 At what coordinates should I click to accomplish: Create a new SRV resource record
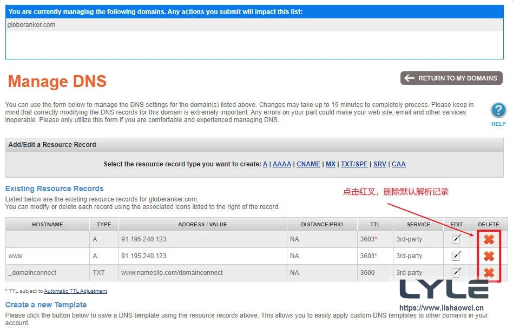(x=379, y=164)
